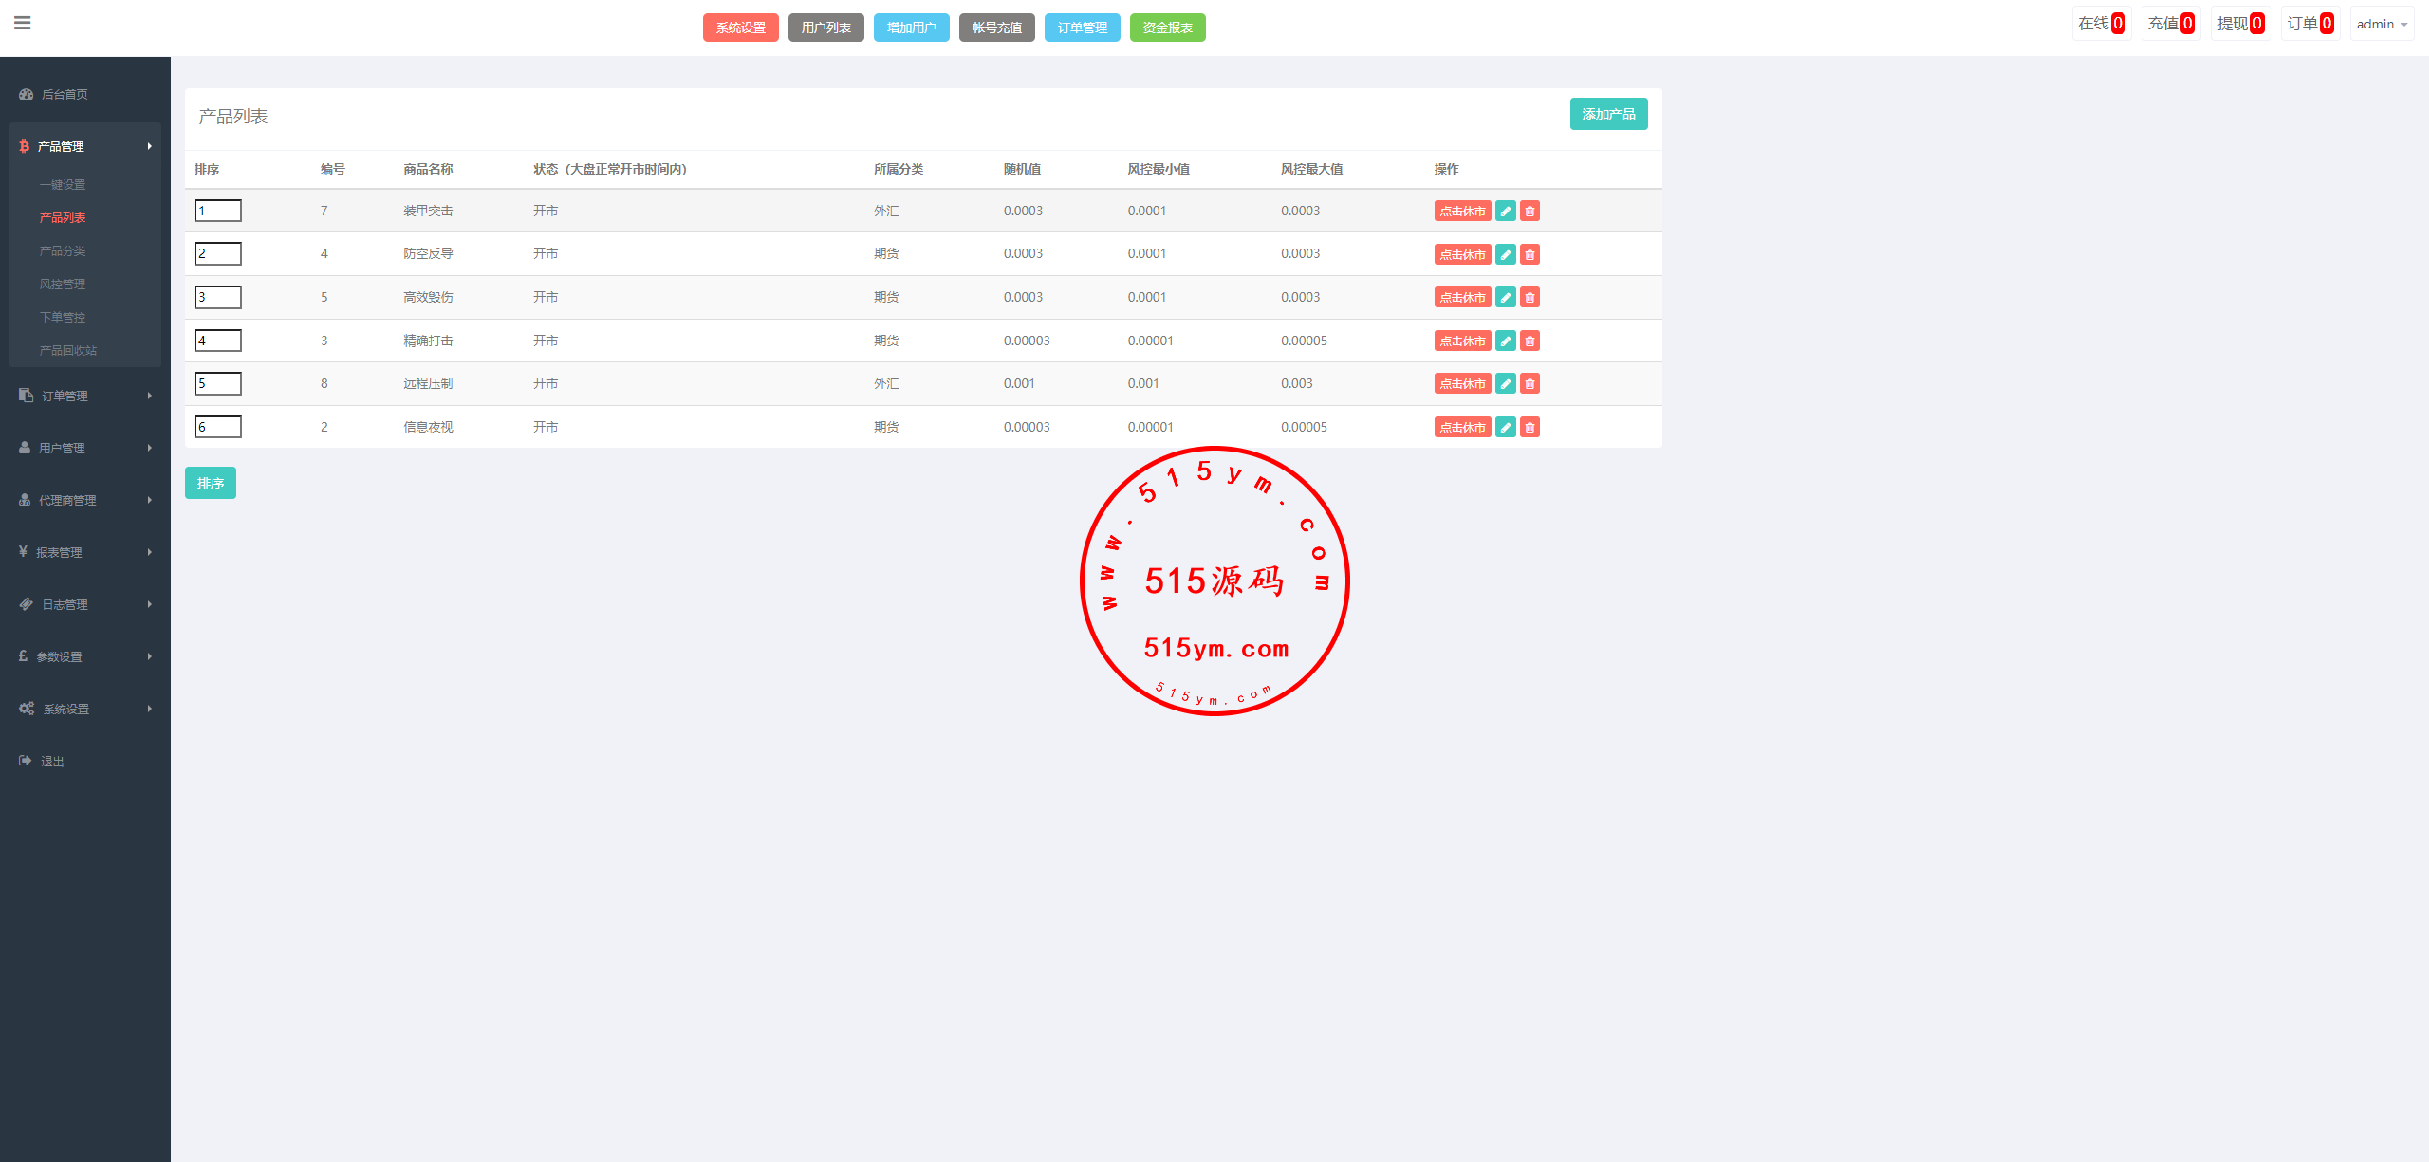Toggle 点击休市 for 精确打击 product

[x=1462, y=341]
